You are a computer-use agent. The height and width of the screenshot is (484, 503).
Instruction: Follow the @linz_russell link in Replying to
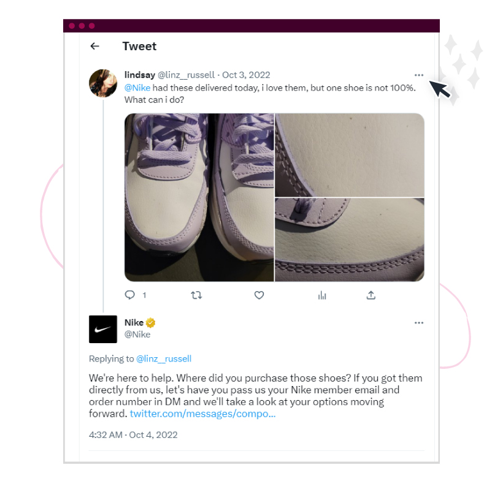[x=164, y=358]
